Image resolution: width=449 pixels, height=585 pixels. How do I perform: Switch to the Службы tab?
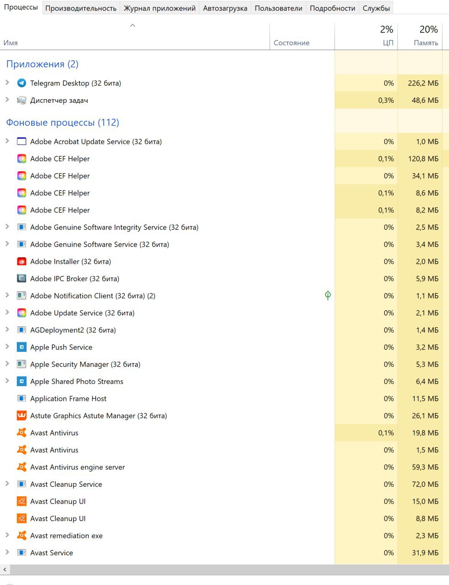pyautogui.click(x=376, y=8)
